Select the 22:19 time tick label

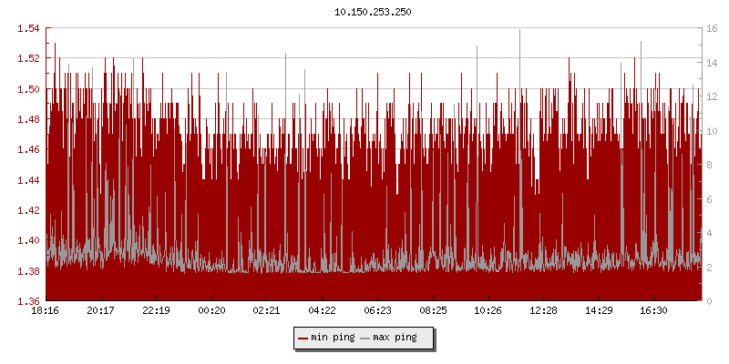coord(157,311)
